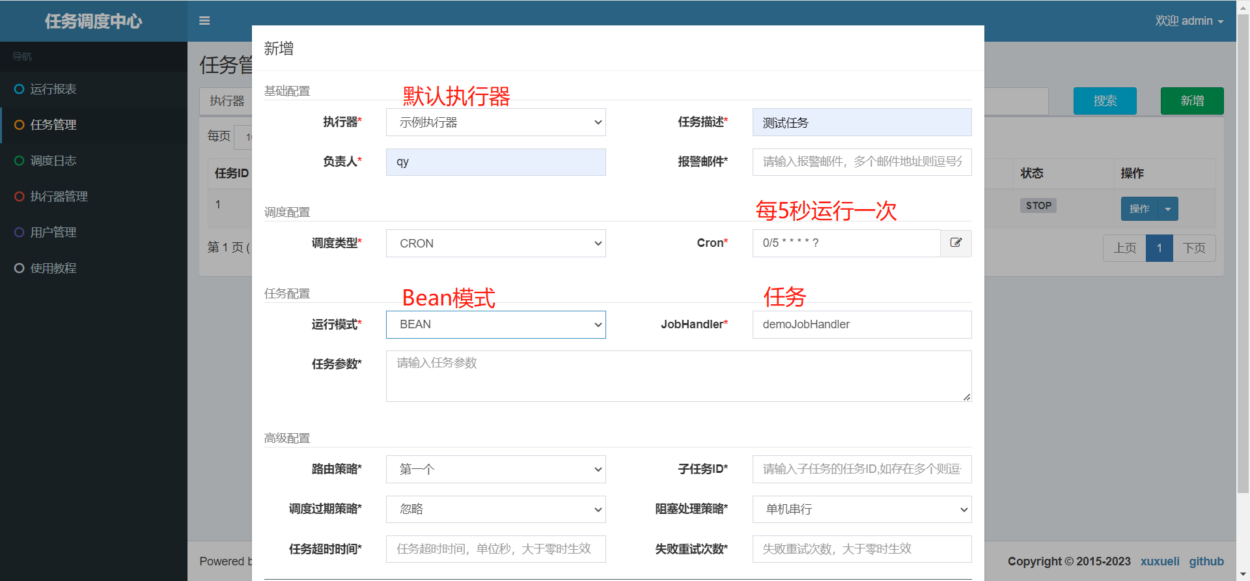
Task: Expand 运行模式 dropdown showing BEAN
Action: pos(496,324)
